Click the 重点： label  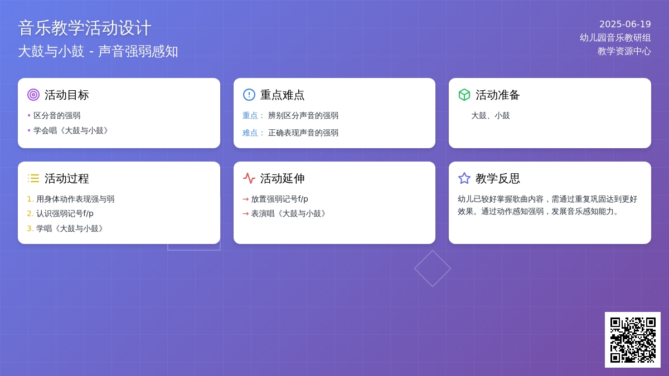pyautogui.click(x=254, y=115)
